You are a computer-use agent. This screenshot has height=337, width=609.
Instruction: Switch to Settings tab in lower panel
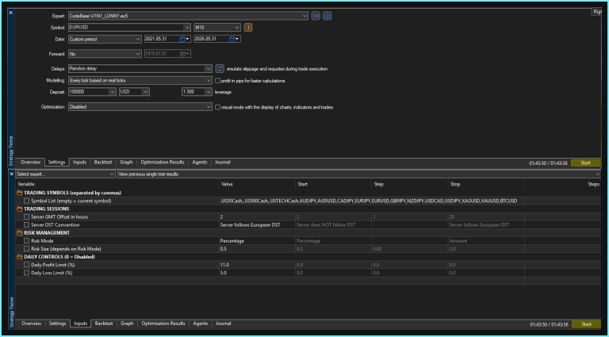pos(57,324)
